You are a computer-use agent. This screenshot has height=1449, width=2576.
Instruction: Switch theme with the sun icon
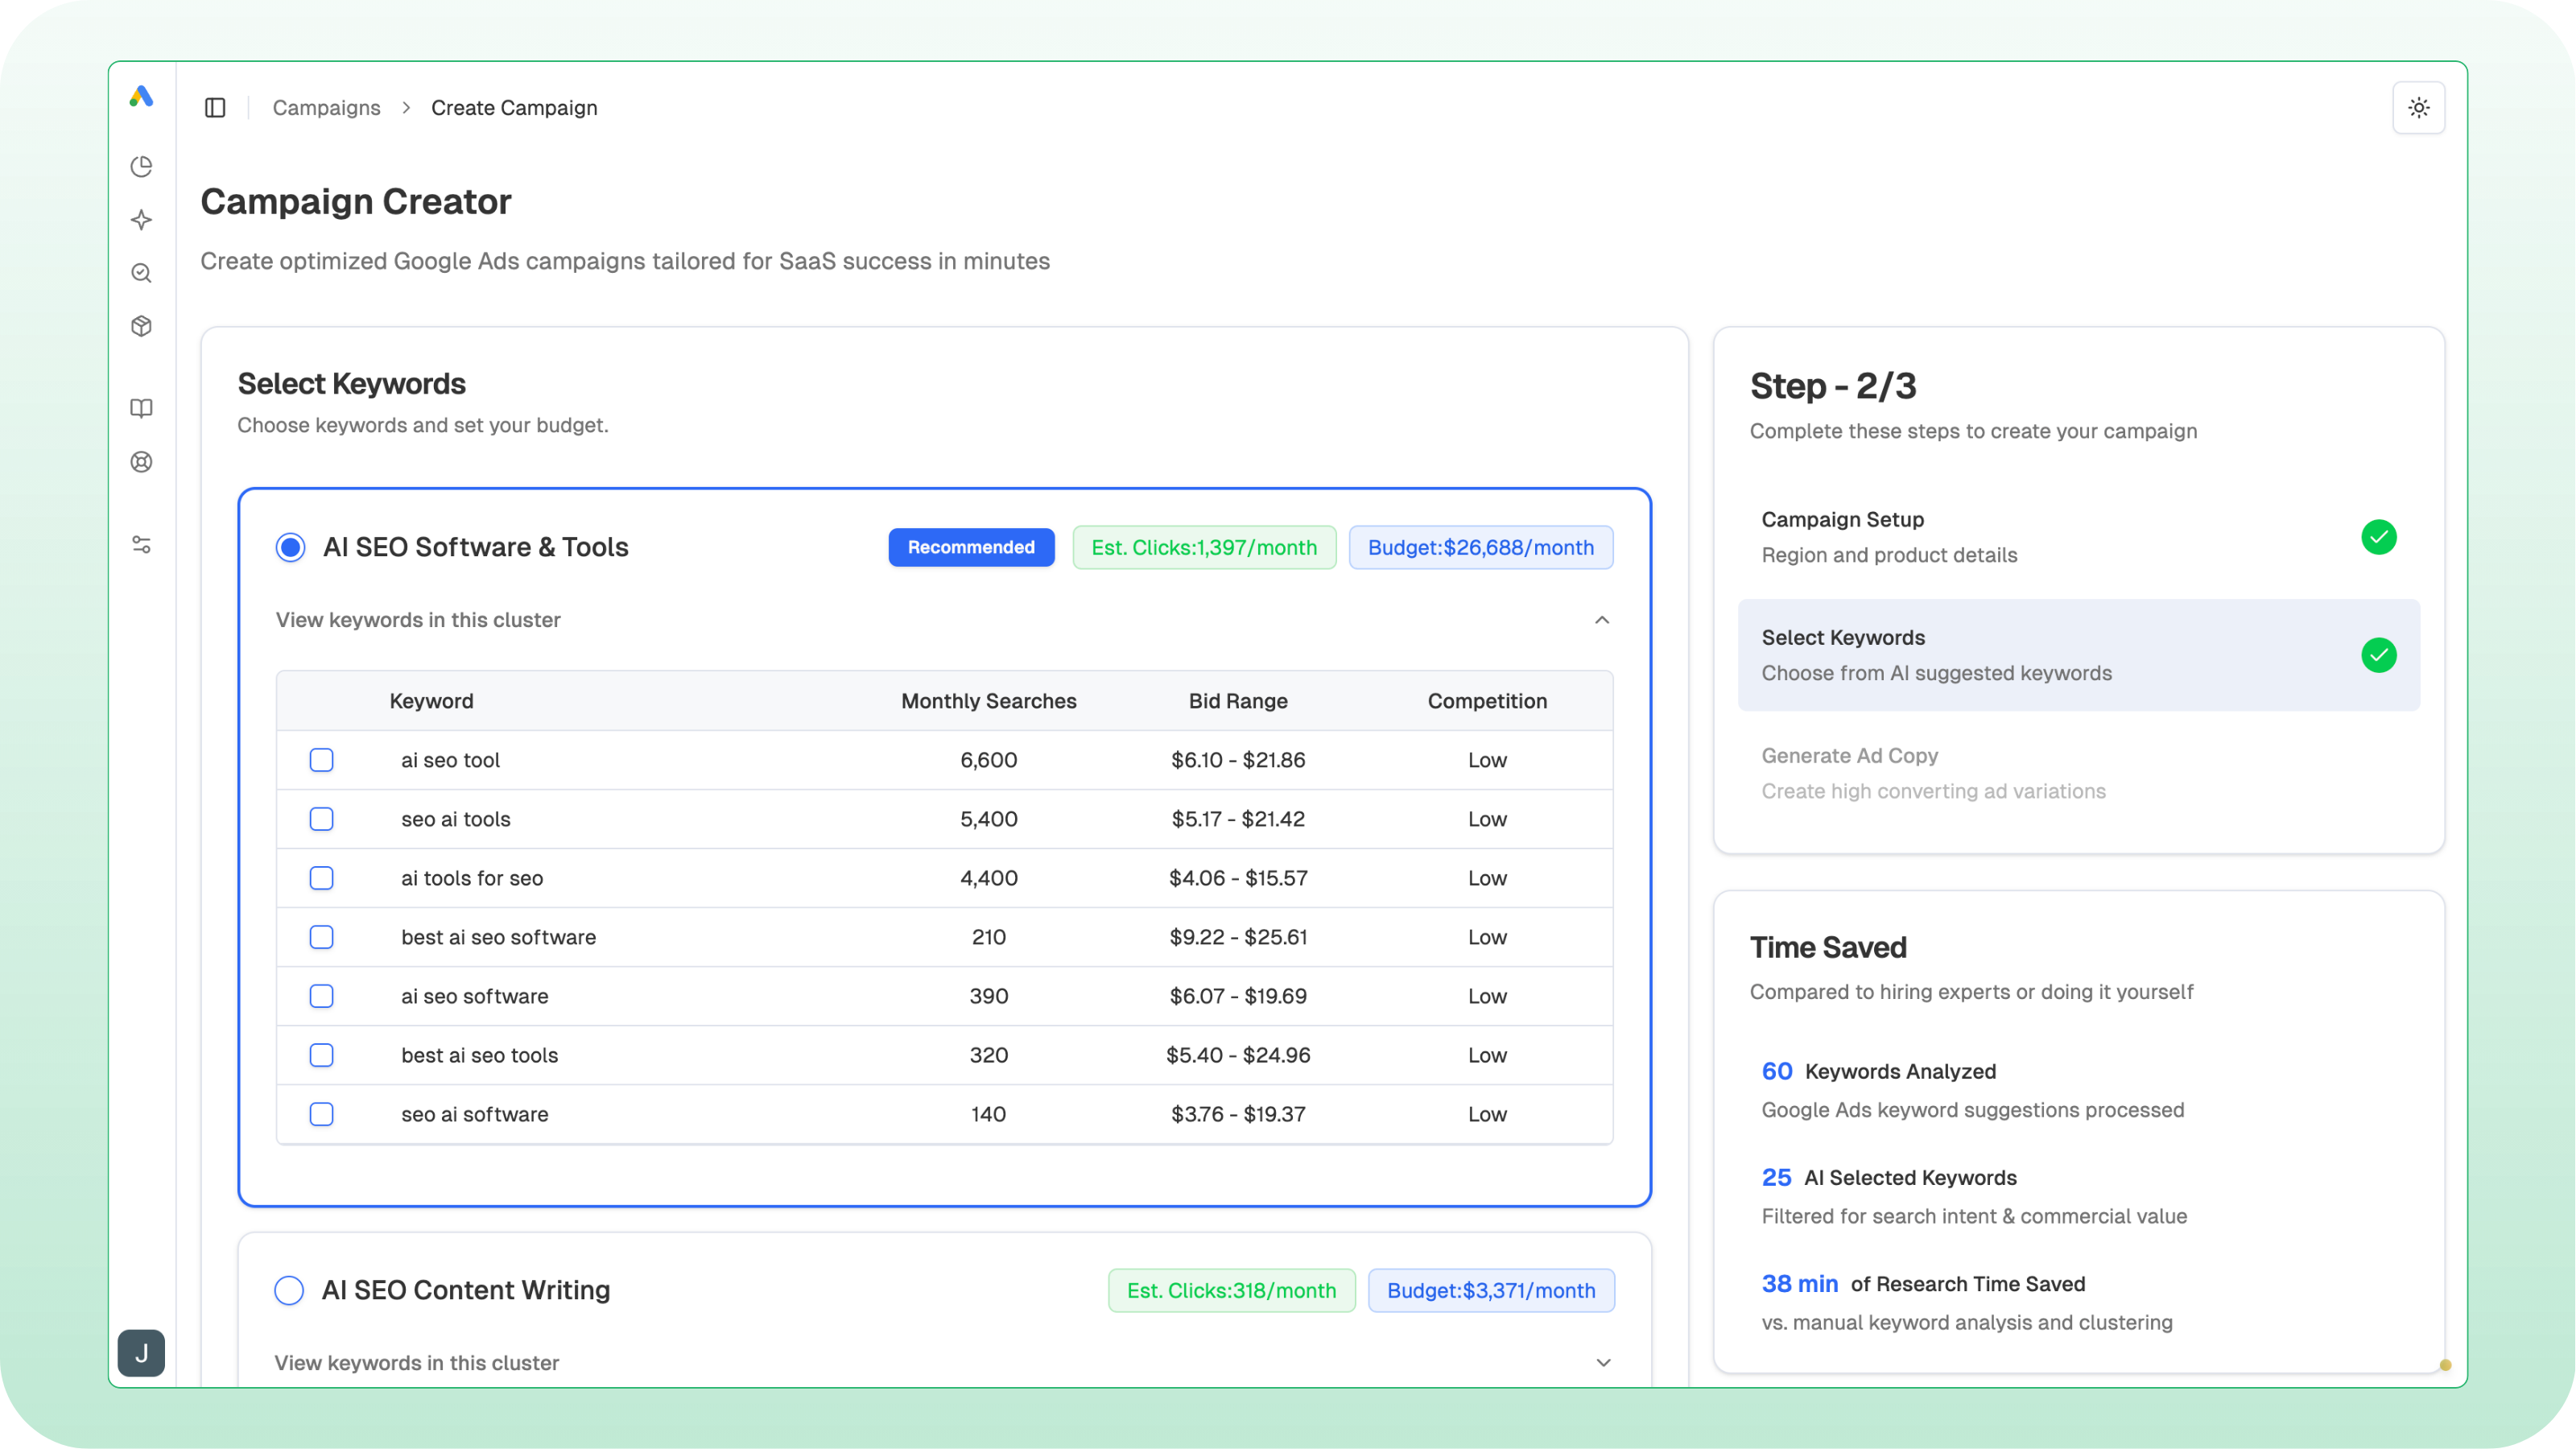click(2418, 108)
